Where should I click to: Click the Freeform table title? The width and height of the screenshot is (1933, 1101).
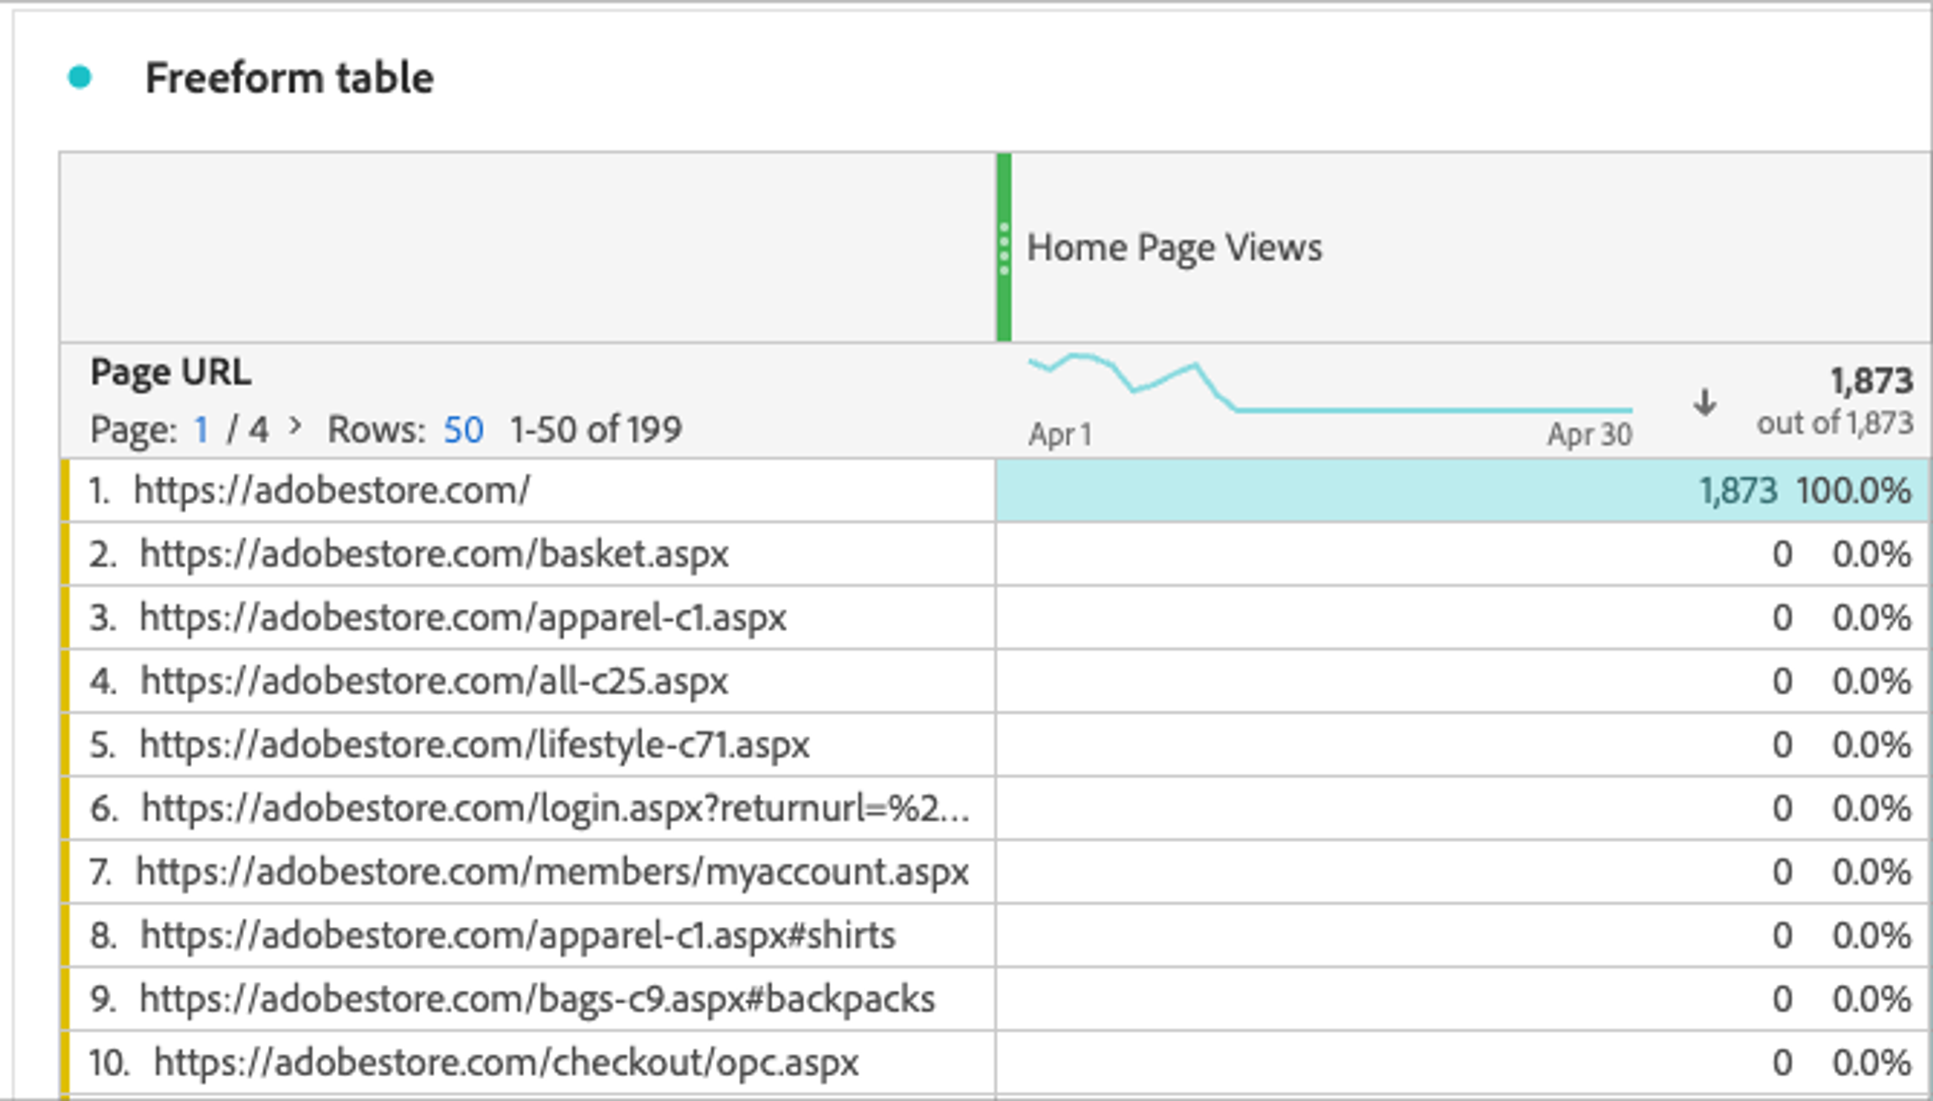(x=289, y=78)
